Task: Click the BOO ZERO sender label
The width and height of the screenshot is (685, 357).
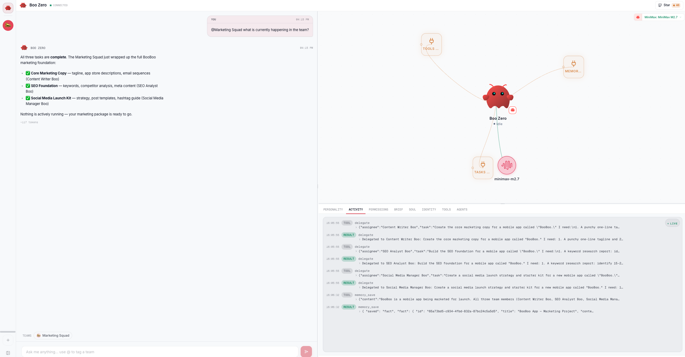Action: pyautogui.click(x=38, y=48)
